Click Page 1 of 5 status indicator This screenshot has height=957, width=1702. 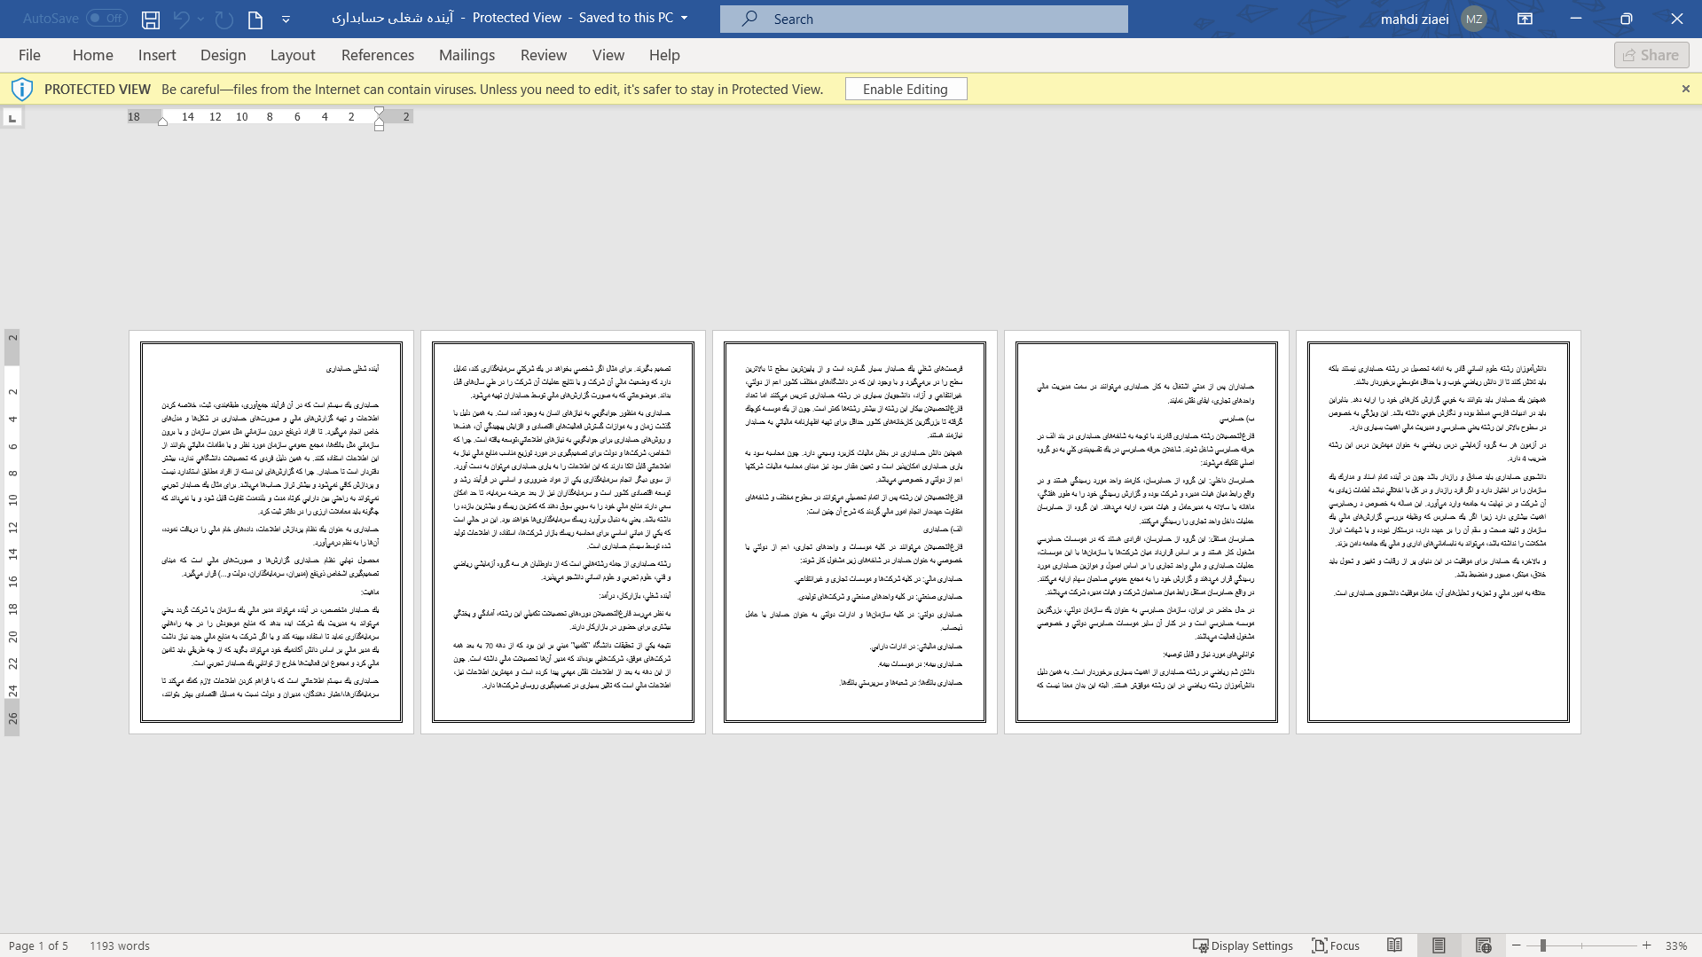(38, 945)
